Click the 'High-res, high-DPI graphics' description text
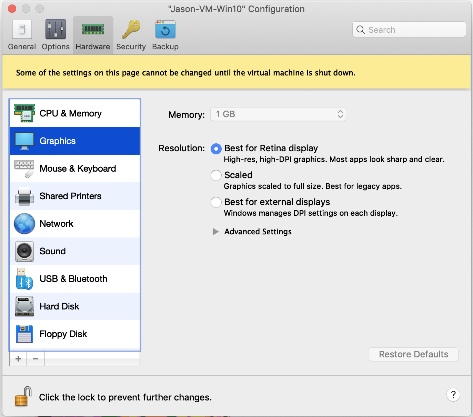 pyautogui.click(x=334, y=159)
